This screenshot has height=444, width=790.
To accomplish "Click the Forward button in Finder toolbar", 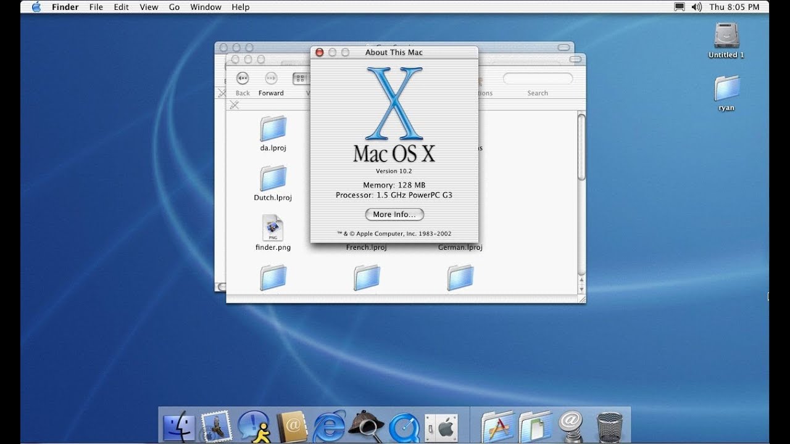I will click(271, 78).
